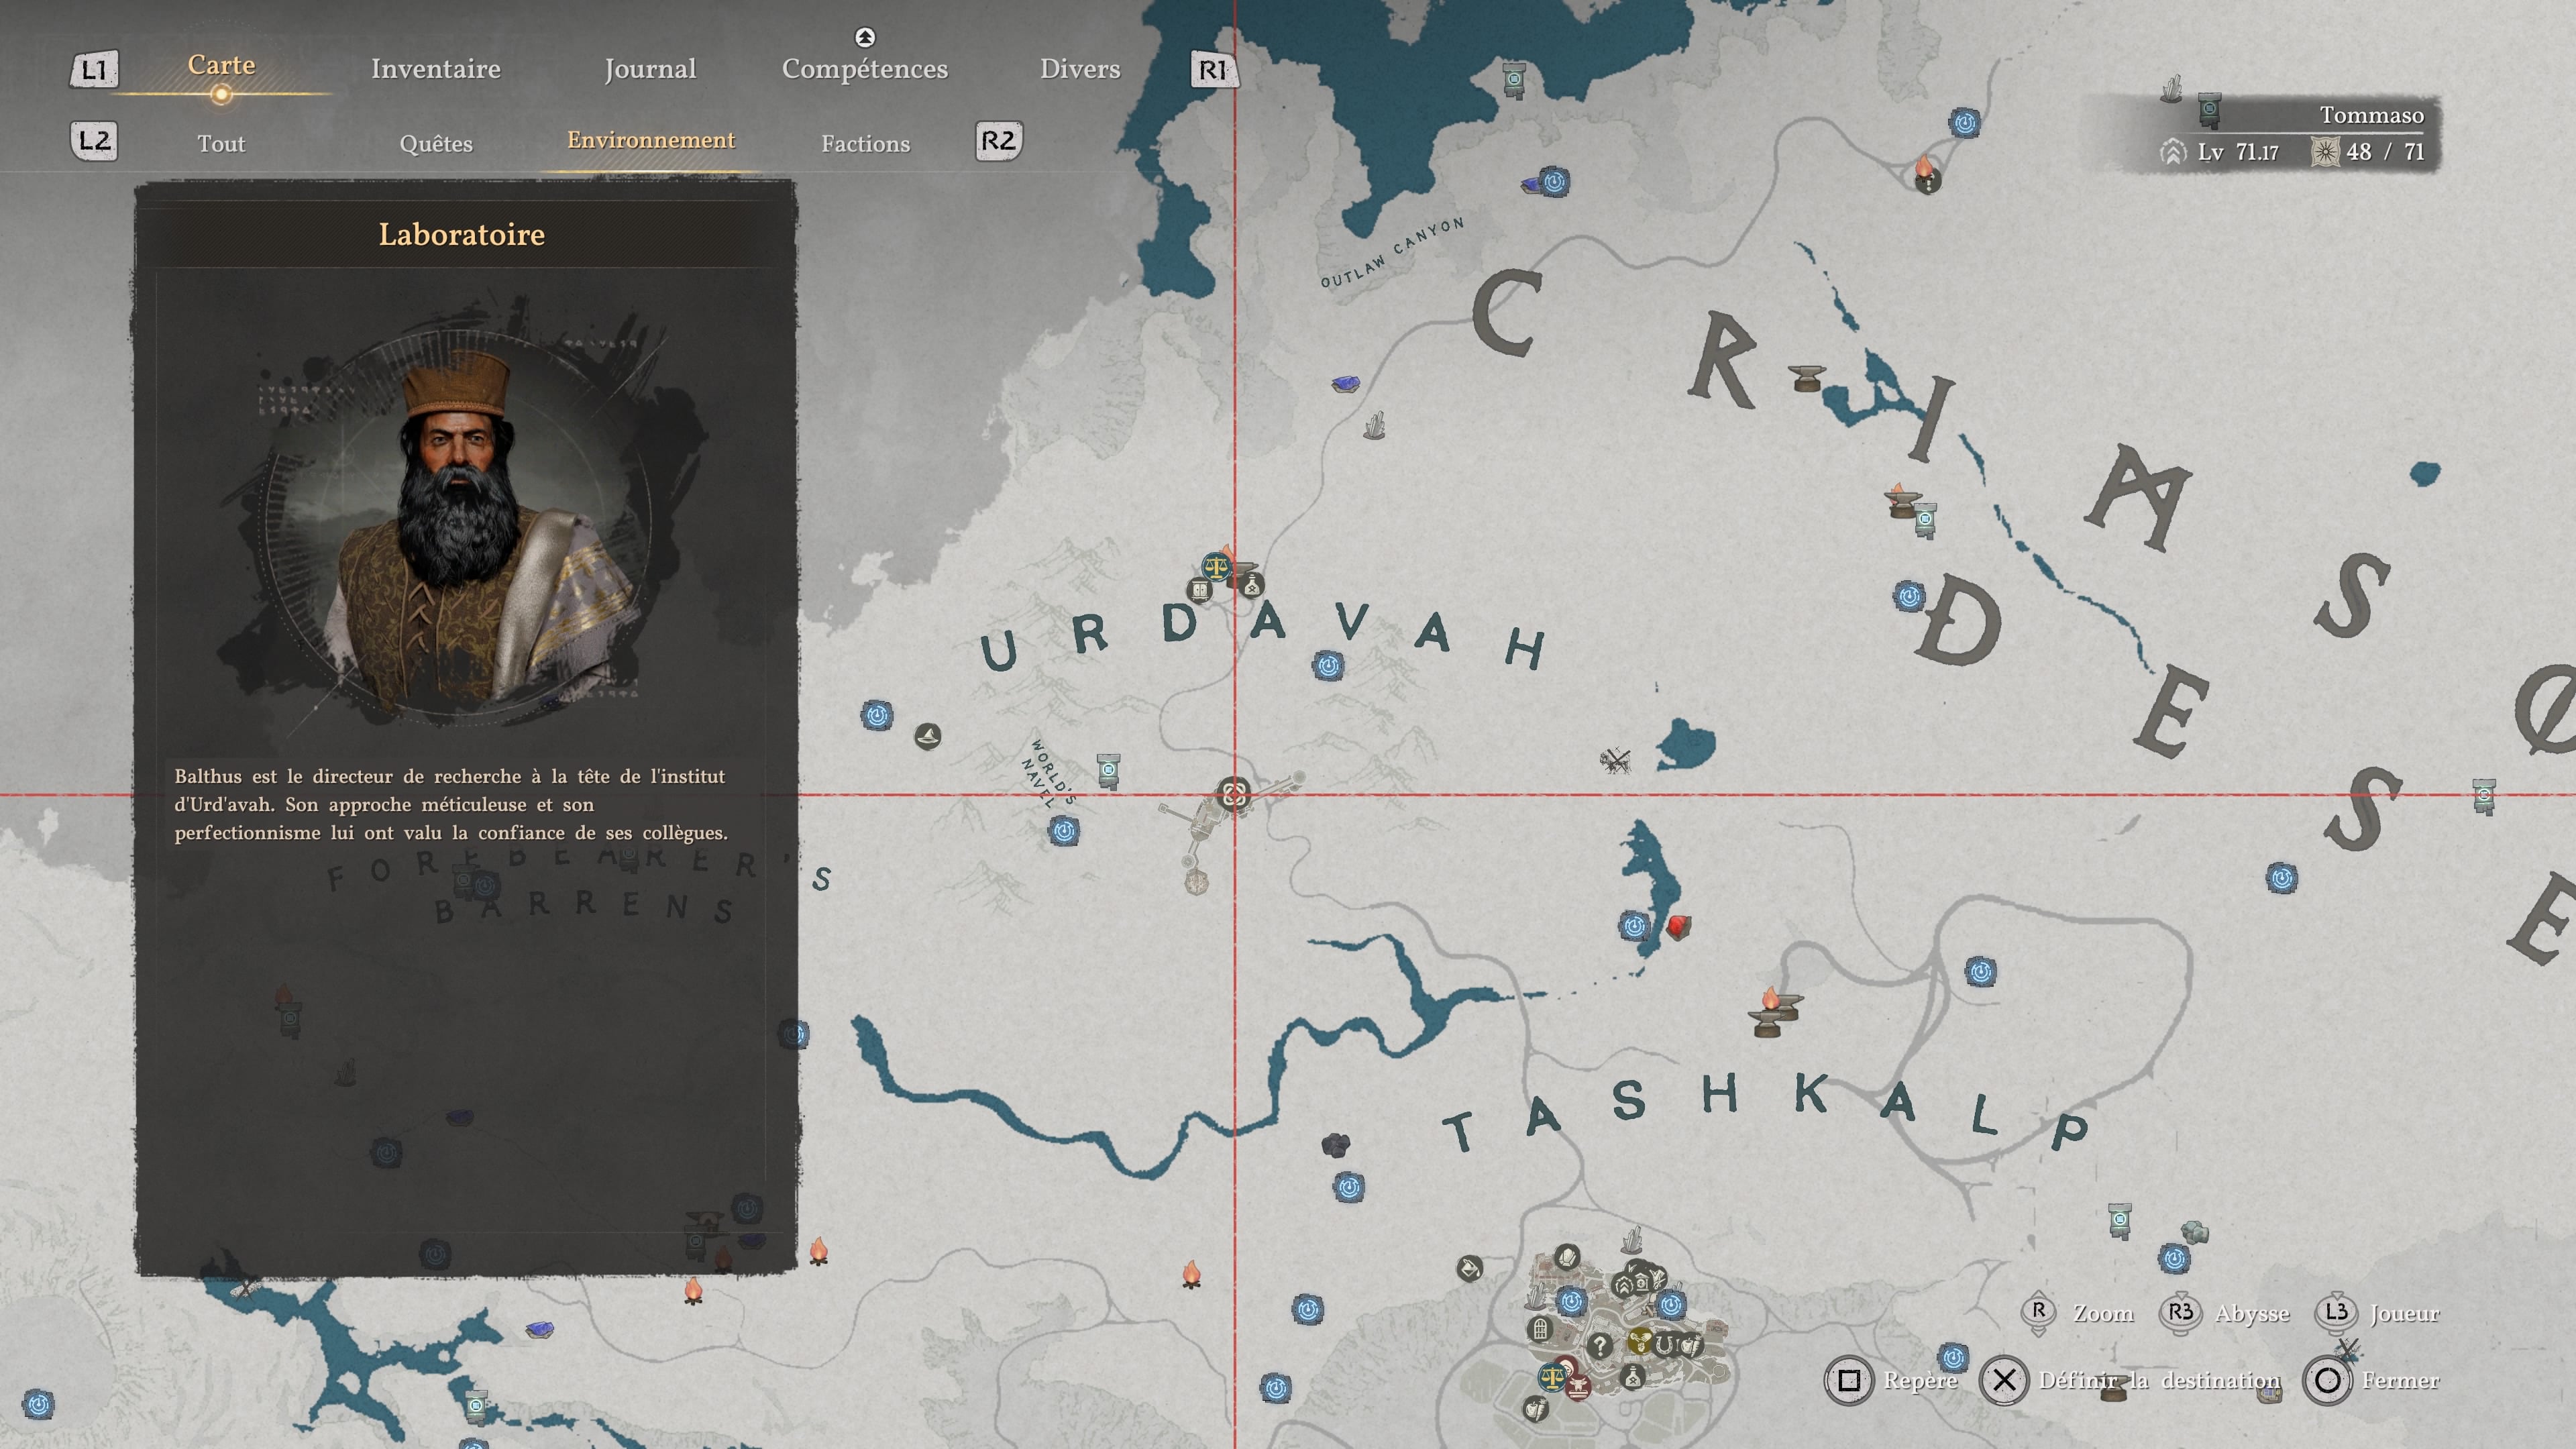Go to the Compétences tab
This screenshot has width=2576, height=1449.
point(865,69)
